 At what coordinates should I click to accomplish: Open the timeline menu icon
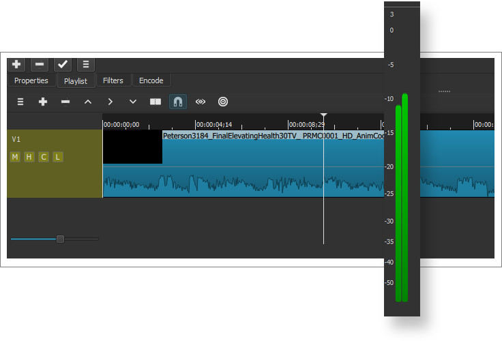20,102
